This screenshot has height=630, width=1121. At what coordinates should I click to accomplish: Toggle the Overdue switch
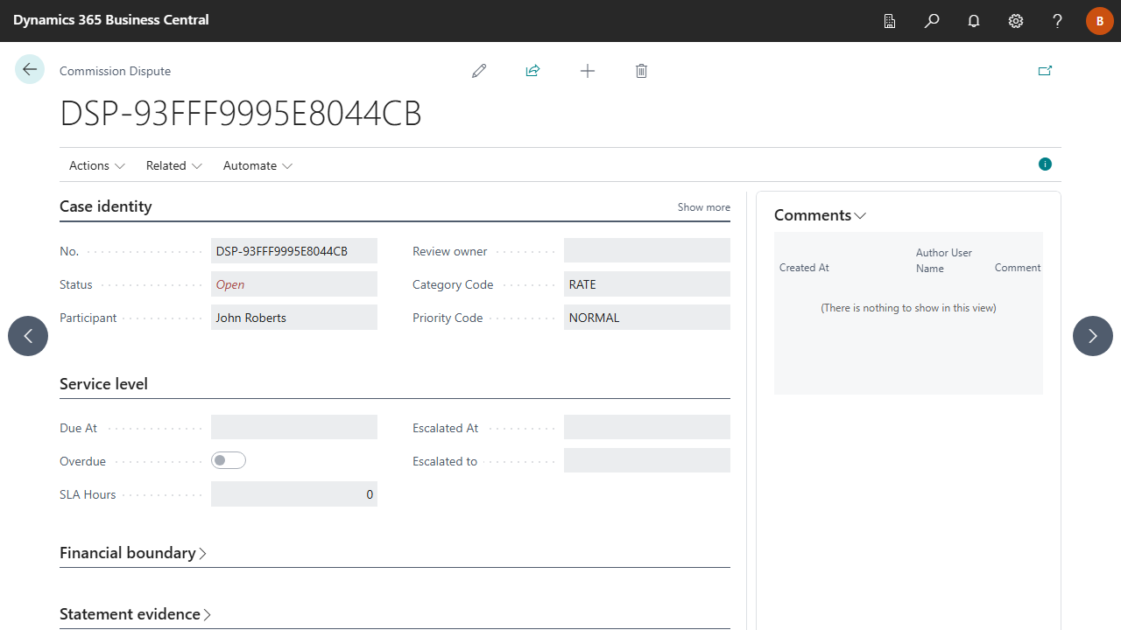click(229, 460)
